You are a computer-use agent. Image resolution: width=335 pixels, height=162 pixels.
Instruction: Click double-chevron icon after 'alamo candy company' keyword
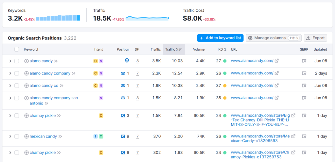point(74,73)
